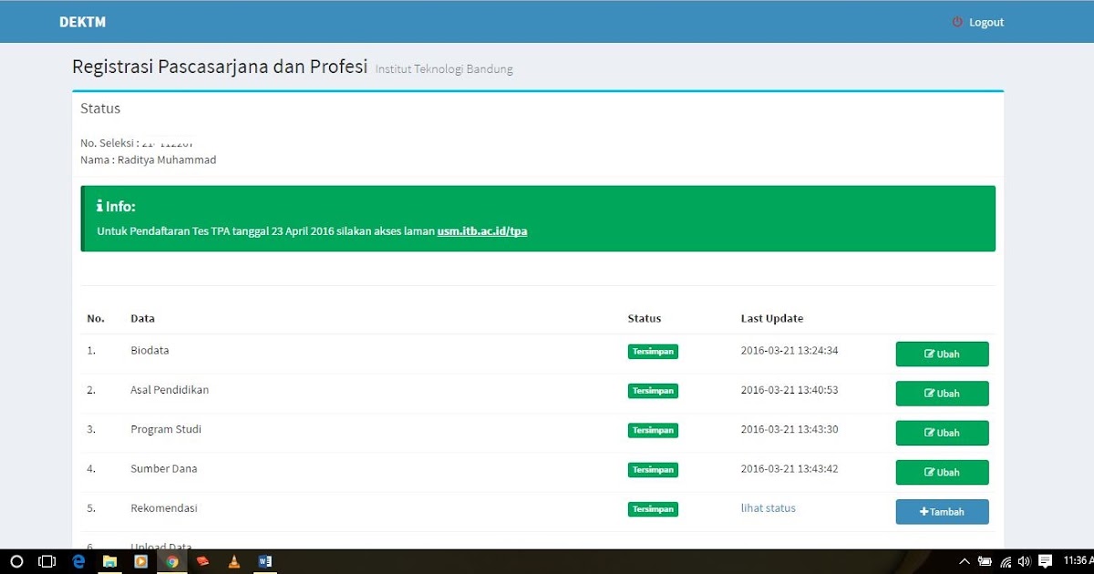The image size is (1094, 574).
Task: Select the Rekomendasi row label
Action: pyautogui.click(x=164, y=508)
